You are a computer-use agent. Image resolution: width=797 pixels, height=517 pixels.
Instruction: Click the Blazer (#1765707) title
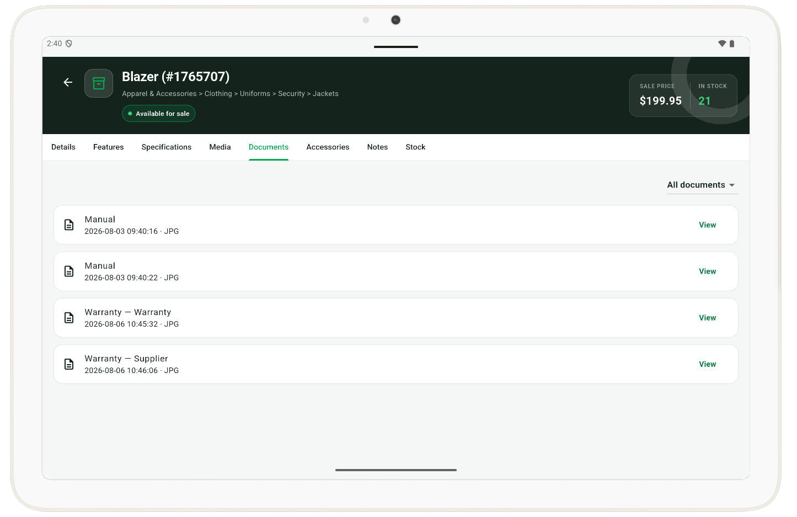[175, 77]
